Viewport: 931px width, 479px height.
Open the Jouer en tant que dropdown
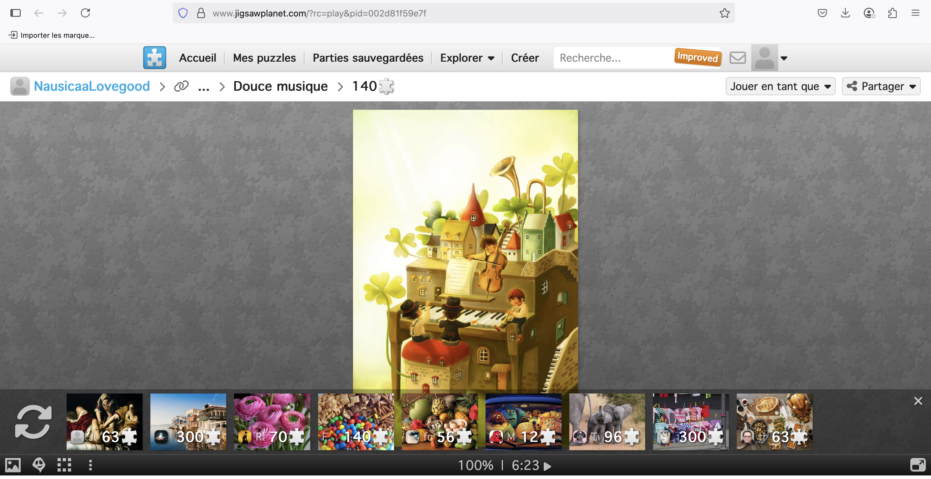(780, 86)
